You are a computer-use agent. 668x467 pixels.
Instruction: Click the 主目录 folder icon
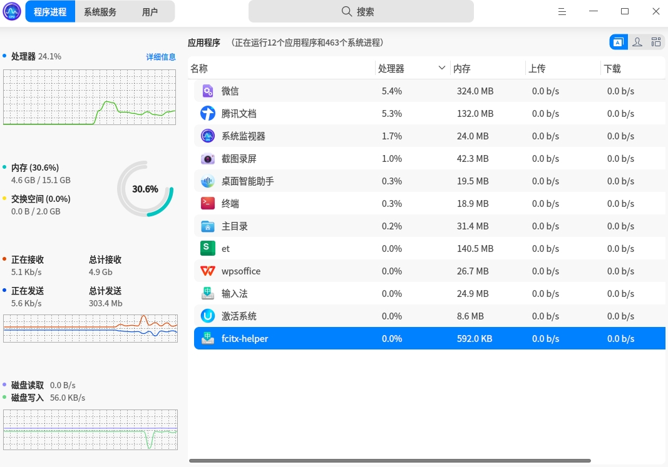[x=207, y=226]
